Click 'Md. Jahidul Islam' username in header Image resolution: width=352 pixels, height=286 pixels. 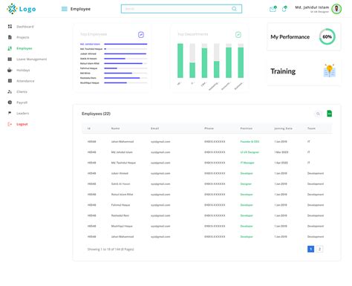(312, 7)
